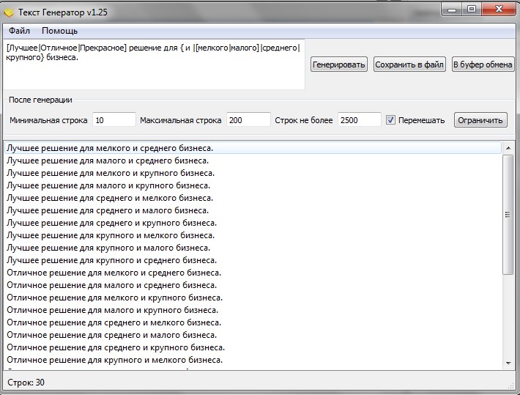520x395 pixels.
Task: Focus the Максимальная строка field
Action: click(248, 120)
